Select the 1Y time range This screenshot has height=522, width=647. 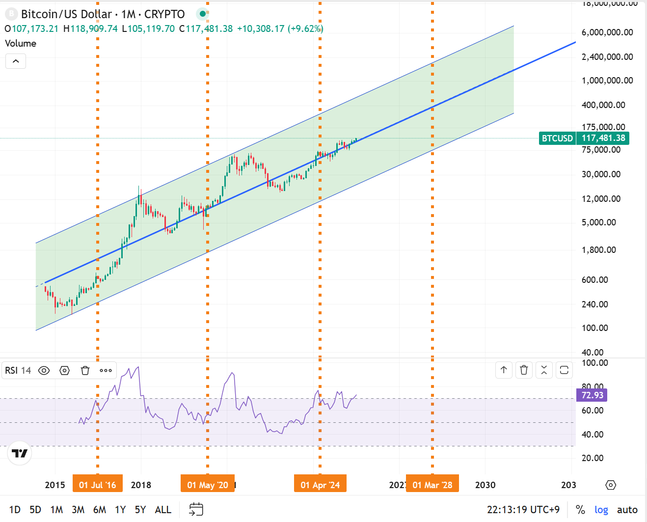pos(120,510)
